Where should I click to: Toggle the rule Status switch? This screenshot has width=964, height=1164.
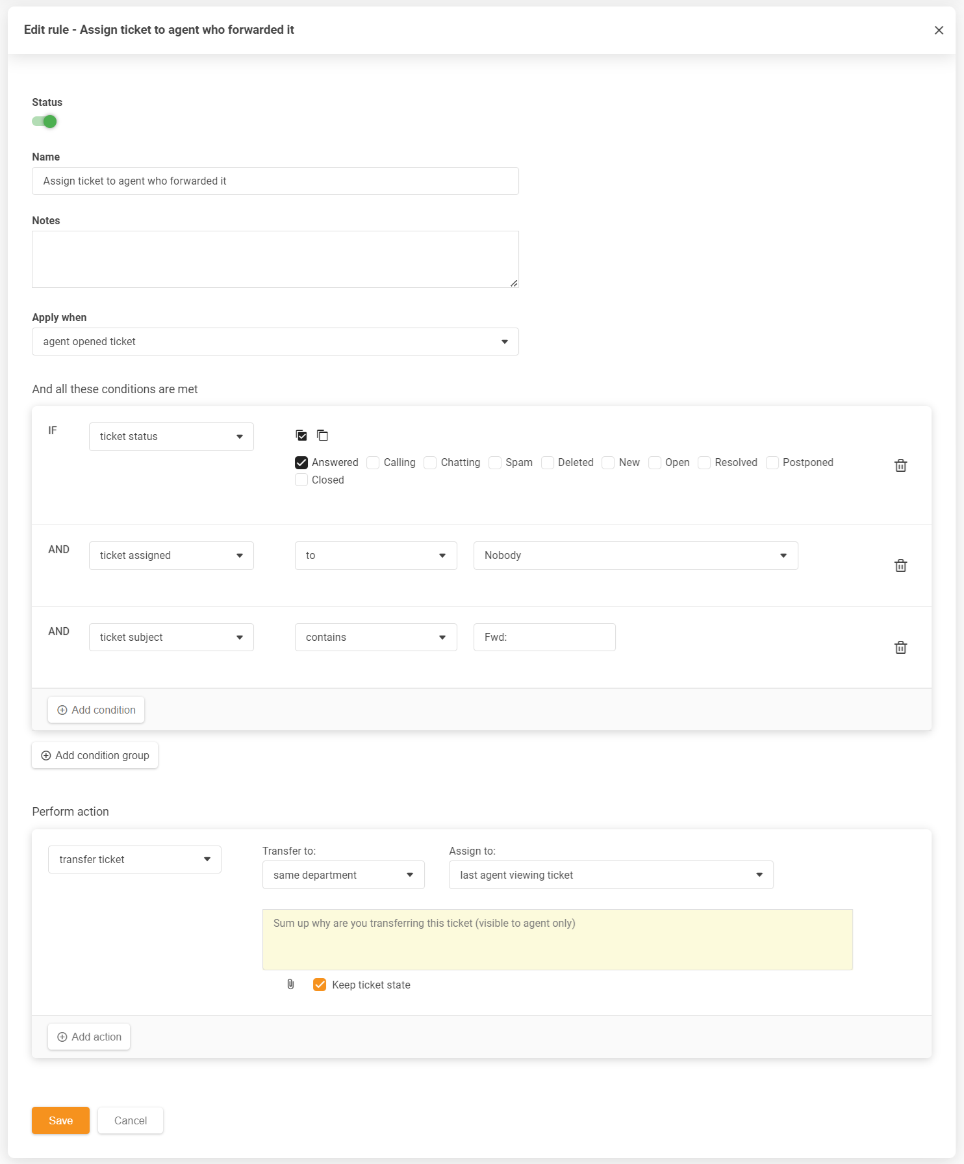[x=45, y=122]
